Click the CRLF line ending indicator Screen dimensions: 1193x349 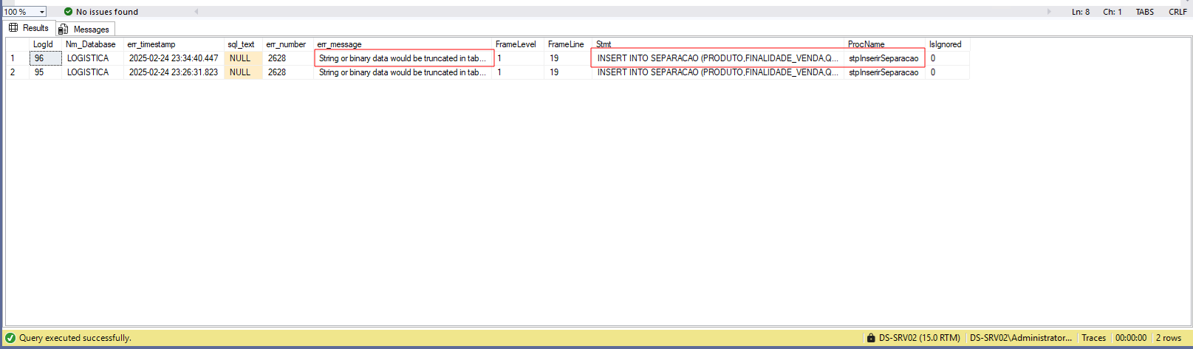click(1177, 12)
